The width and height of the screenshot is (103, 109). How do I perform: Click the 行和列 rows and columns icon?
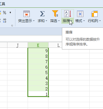click(94, 14)
